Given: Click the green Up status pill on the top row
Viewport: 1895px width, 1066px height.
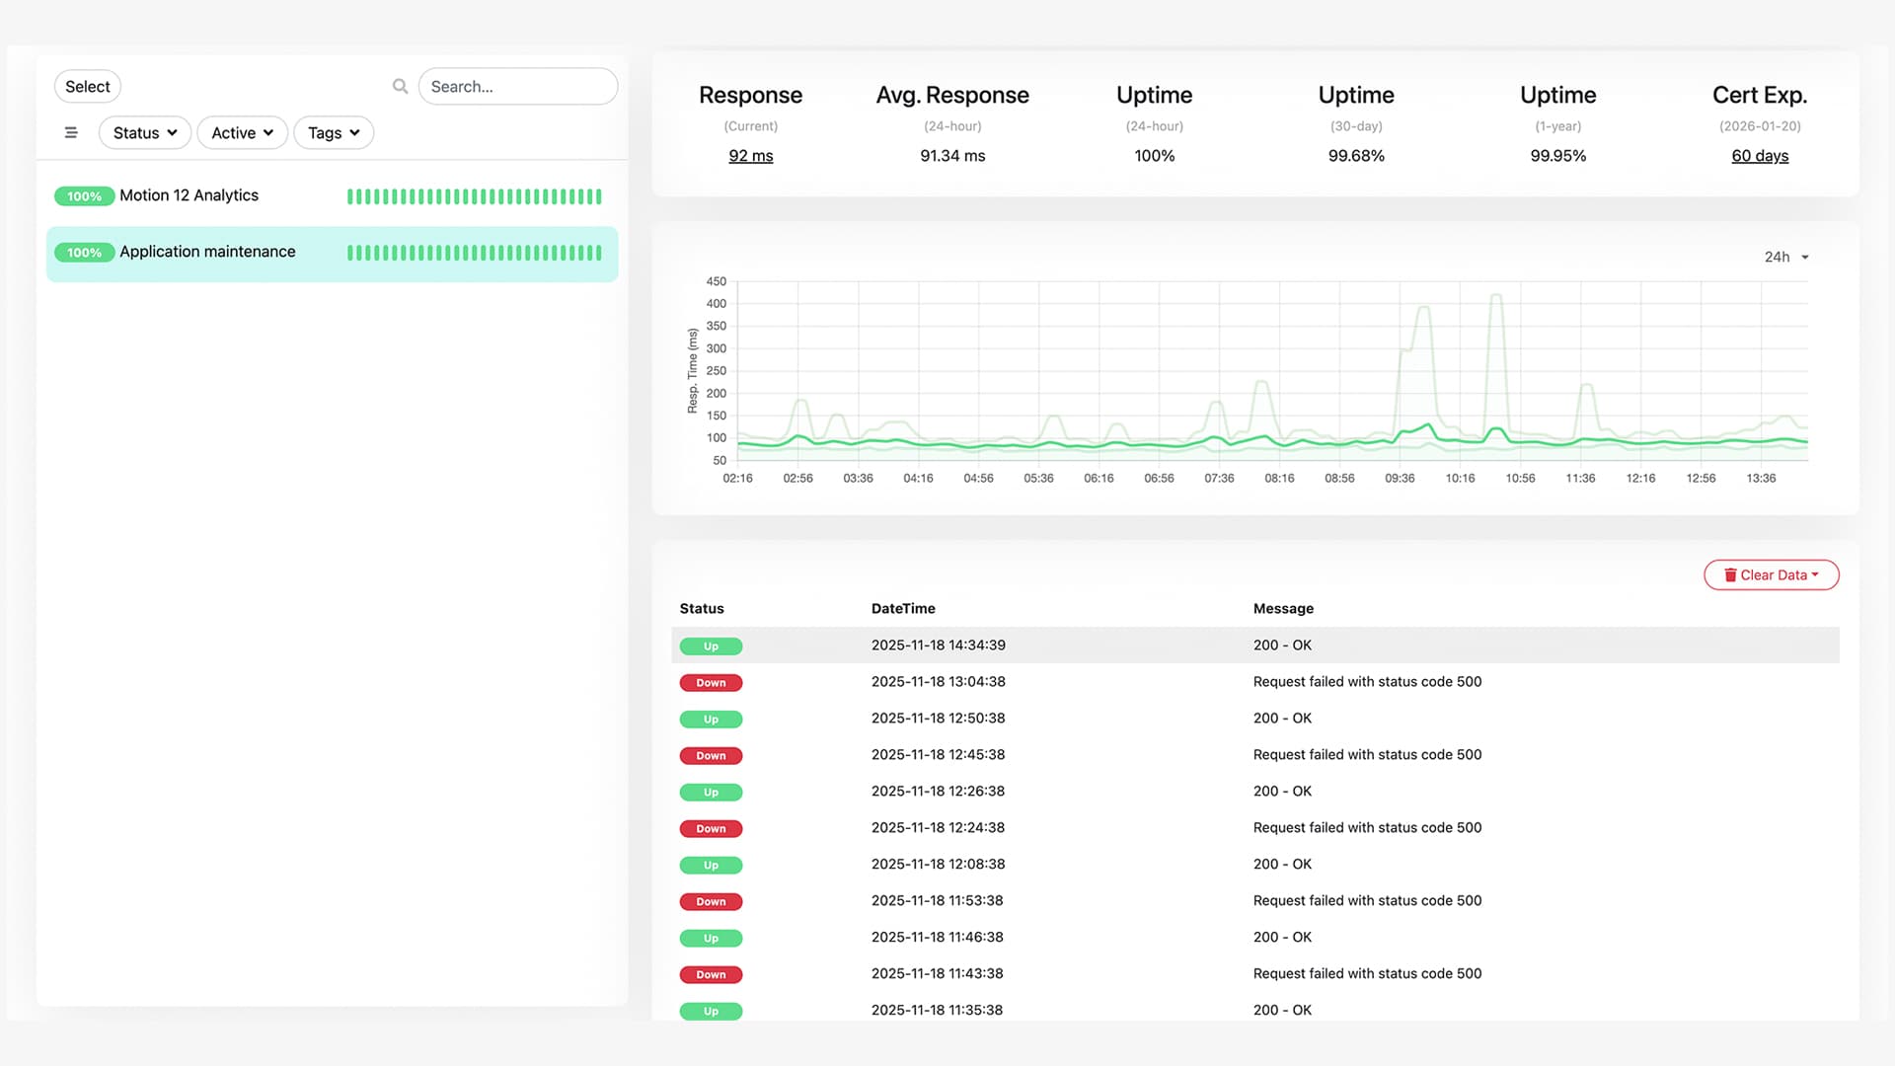Looking at the screenshot, I should coord(711,646).
